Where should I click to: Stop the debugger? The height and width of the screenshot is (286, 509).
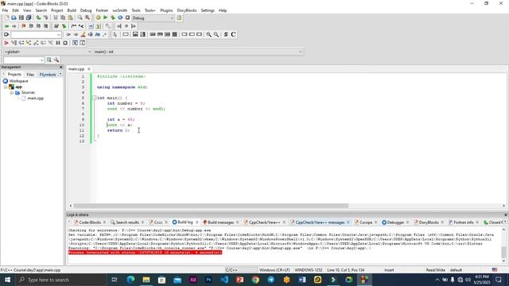tap(65, 43)
